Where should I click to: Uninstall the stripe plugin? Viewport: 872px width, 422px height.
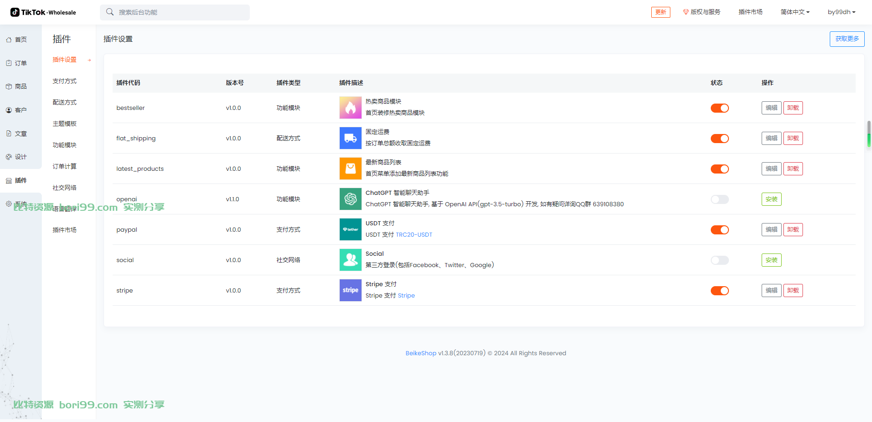793,290
